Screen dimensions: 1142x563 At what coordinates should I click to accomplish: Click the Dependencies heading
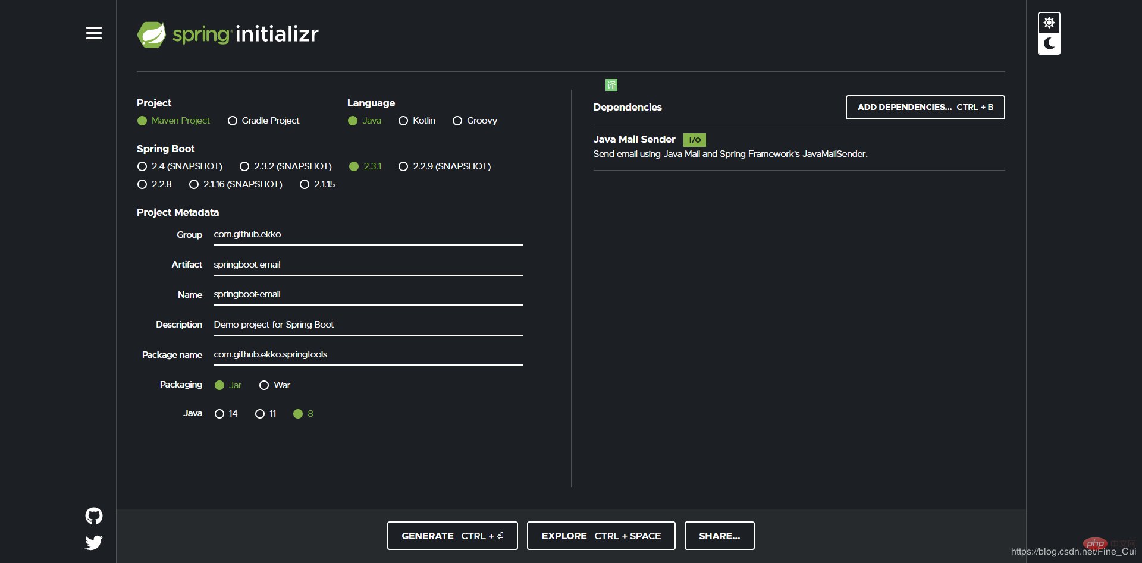628,107
